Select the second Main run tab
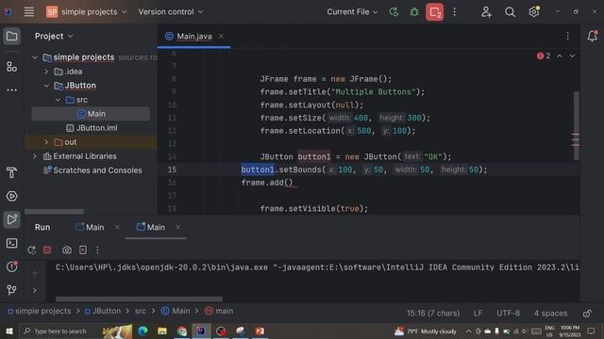604x339 pixels. tap(151, 228)
